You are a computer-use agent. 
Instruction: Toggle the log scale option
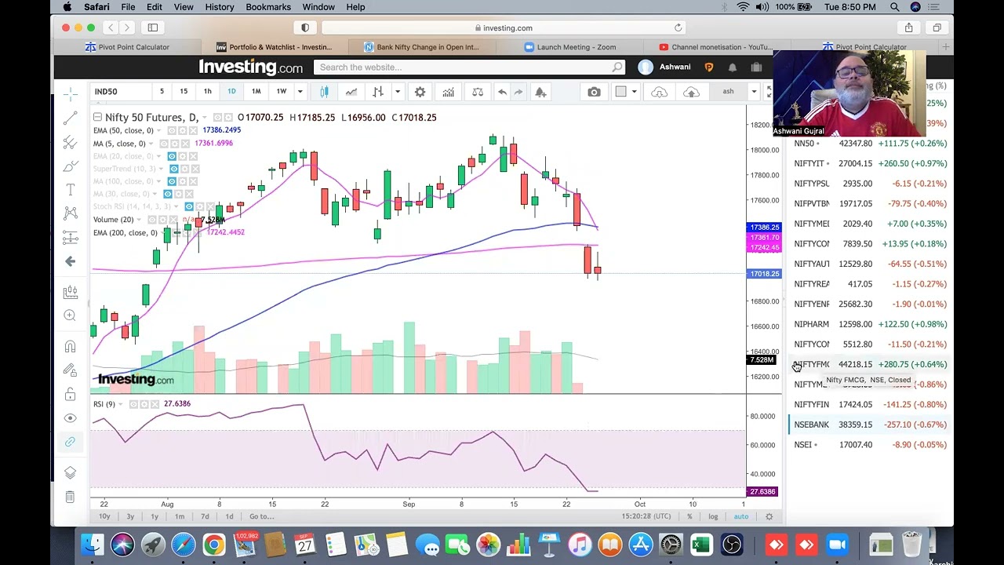pyautogui.click(x=713, y=516)
